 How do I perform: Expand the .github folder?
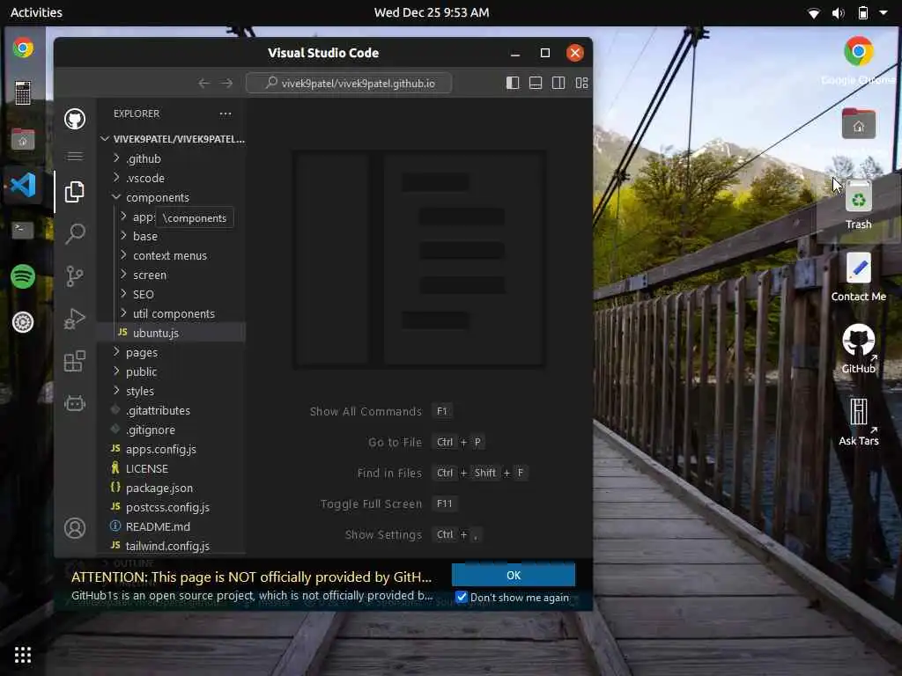[173, 158]
